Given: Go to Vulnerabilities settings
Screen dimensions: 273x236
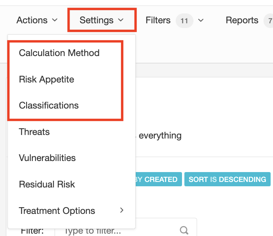Looking at the screenshot, I should point(47,158).
